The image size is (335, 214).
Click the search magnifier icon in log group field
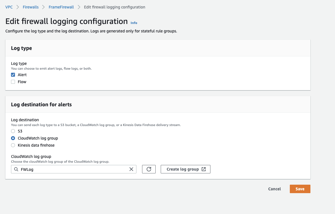click(x=16, y=169)
